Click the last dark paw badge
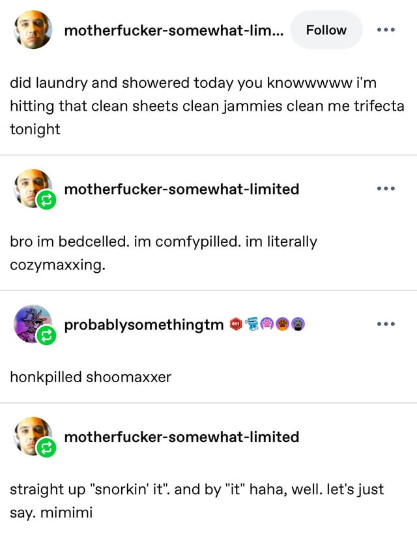This screenshot has width=417, height=554. (x=298, y=324)
